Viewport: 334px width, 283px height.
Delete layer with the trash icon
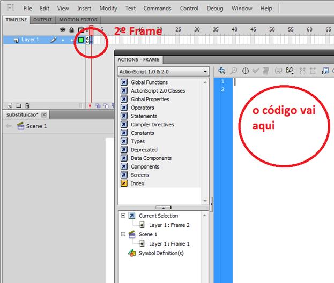click(27, 105)
